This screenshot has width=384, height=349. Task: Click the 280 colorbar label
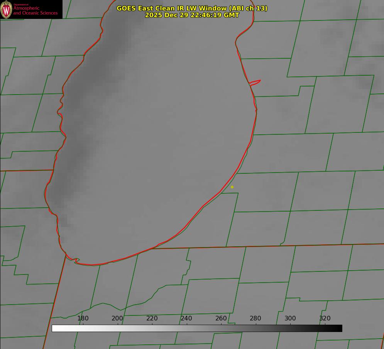(255, 318)
